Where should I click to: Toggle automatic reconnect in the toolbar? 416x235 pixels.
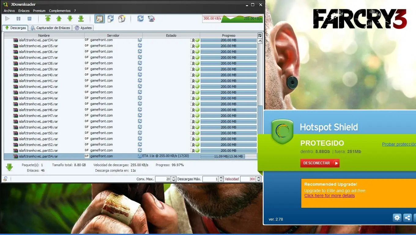(x=110, y=19)
